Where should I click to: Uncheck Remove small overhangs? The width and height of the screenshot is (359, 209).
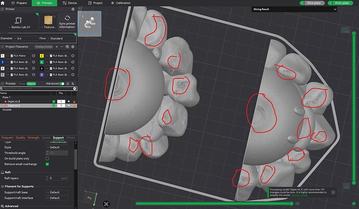click(x=47, y=164)
